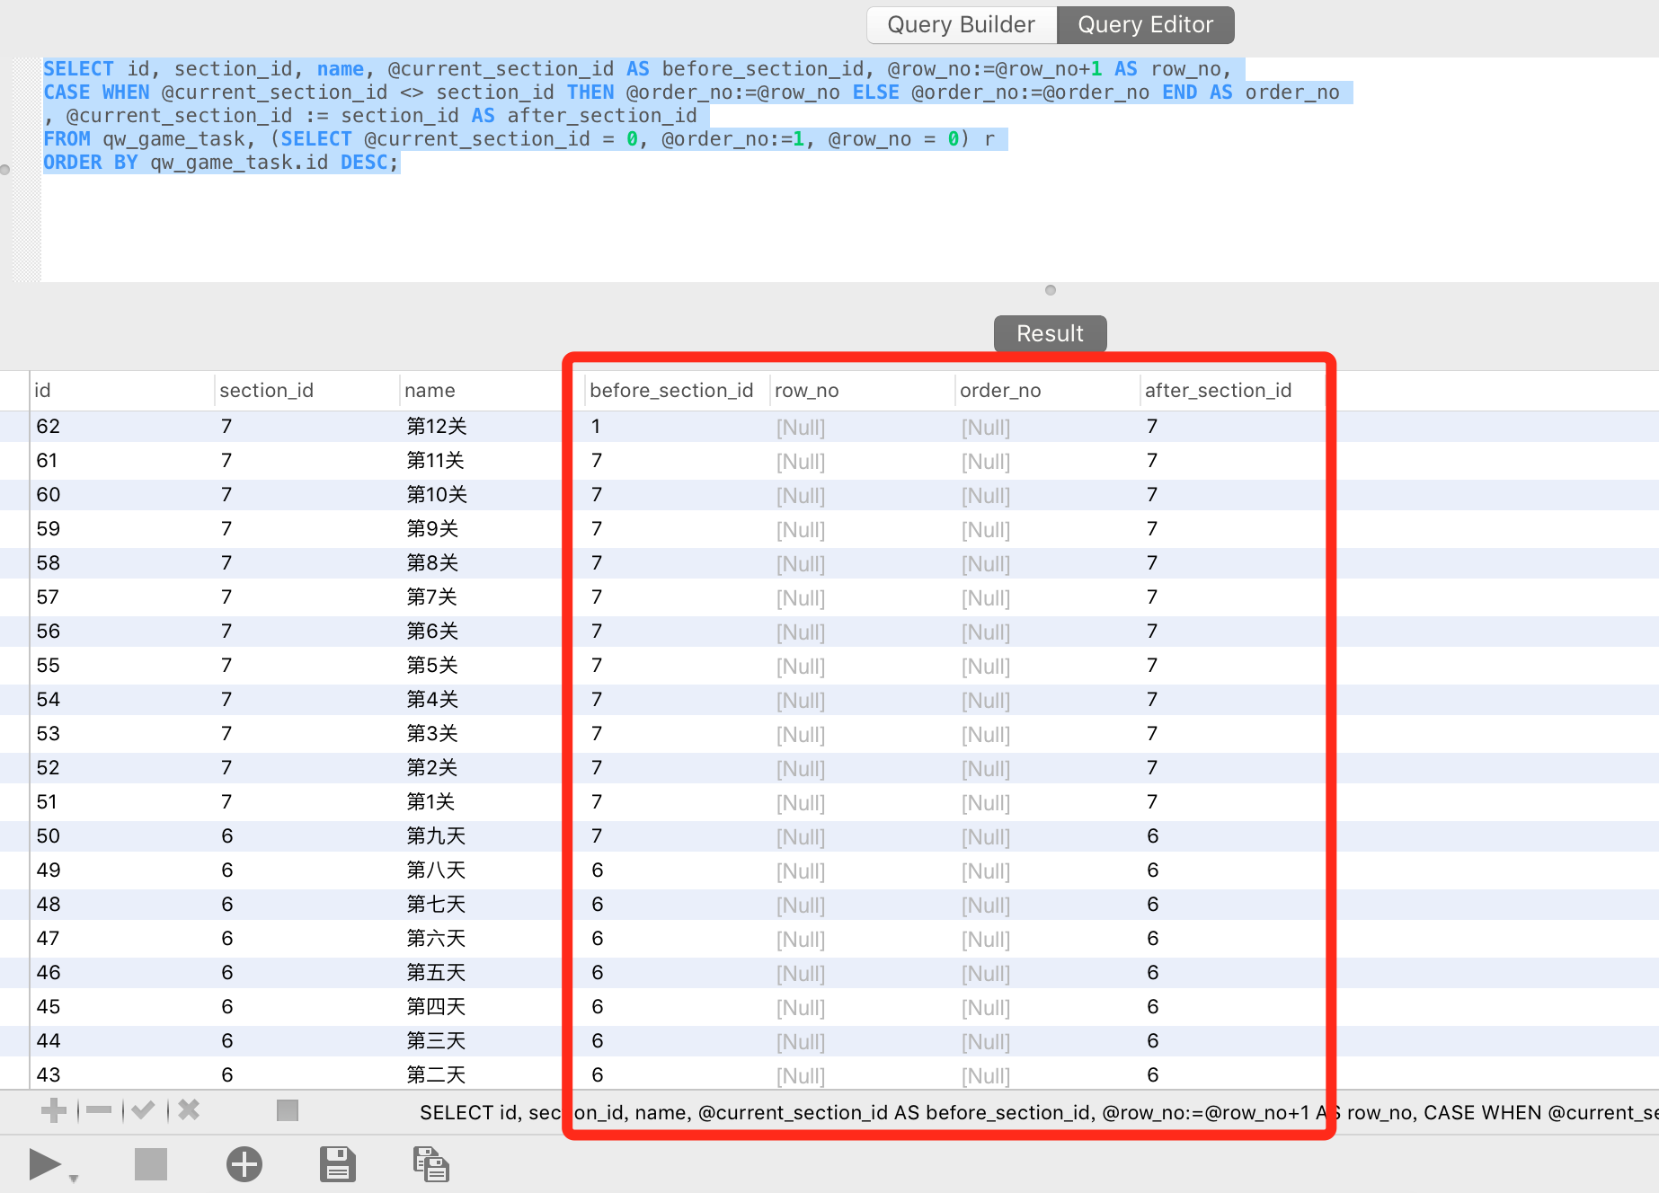Click the FROM keyword in the SQL editor
1659x1193 pixels.
(67, 139)
